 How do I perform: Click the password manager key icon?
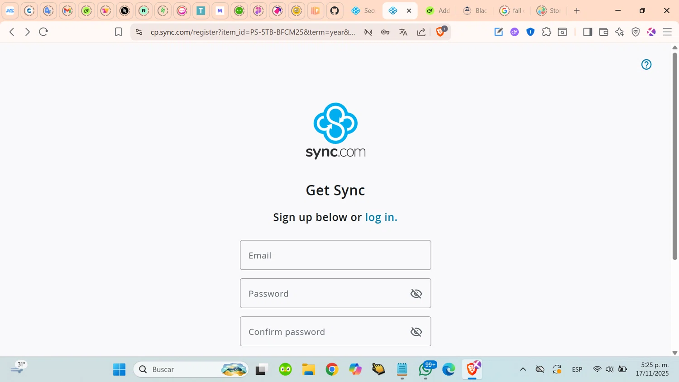(x=385, y=32)
